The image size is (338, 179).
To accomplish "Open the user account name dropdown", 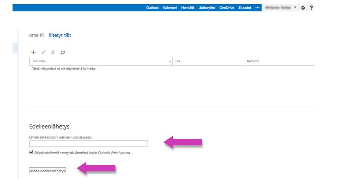I will pyautogui.click(x=281, y=8).
